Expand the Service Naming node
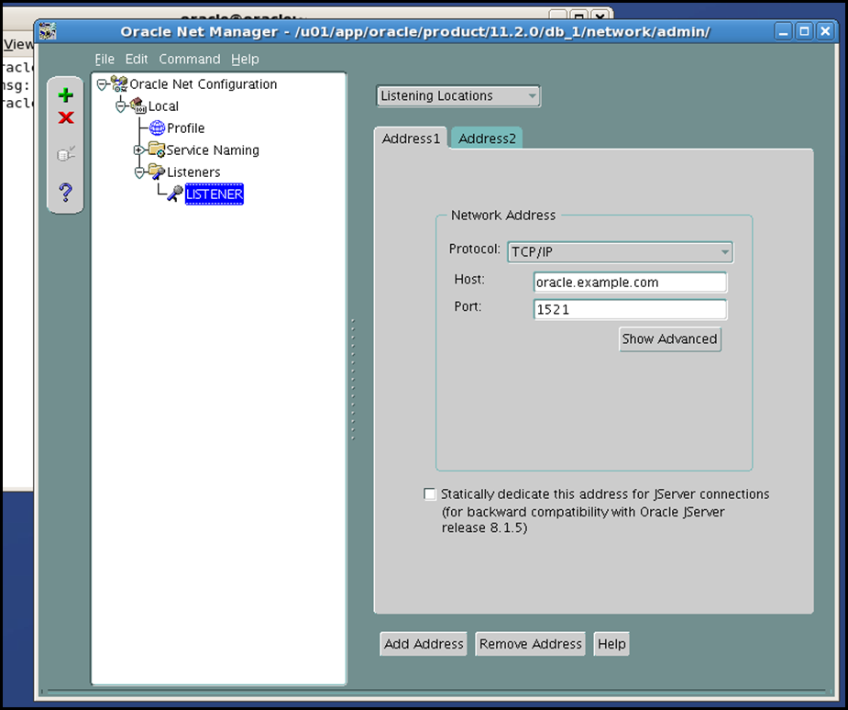 pos(138,150)
